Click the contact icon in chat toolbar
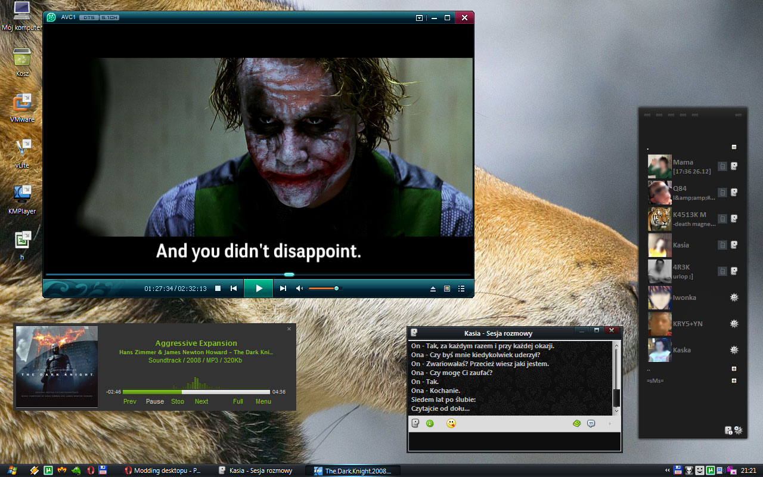The height and width of the screenshot is (477, 763). click(415, 423)
